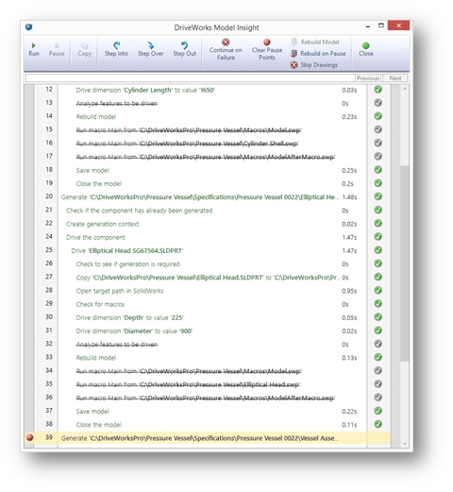
Task: Click Step Over in the toolbar
Action: point(151,49)
